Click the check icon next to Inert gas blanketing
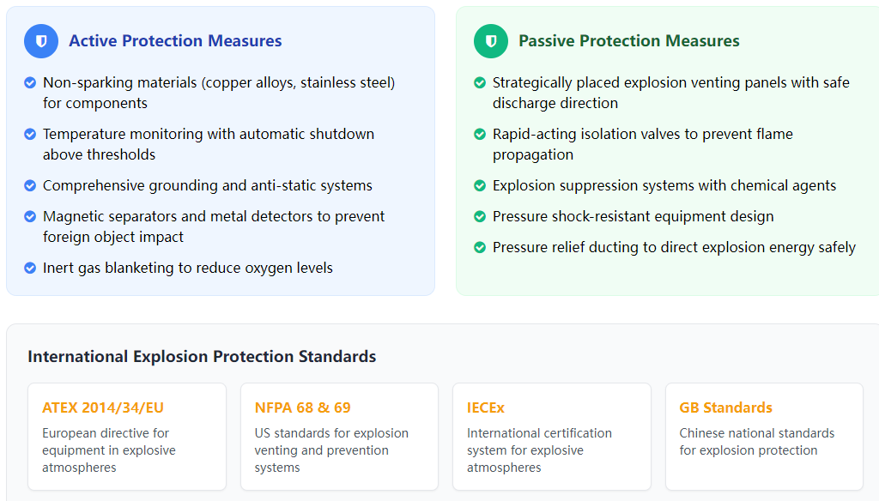Image resolution: width=879 pixels, height=501 pixels. [x=30, y=268]
